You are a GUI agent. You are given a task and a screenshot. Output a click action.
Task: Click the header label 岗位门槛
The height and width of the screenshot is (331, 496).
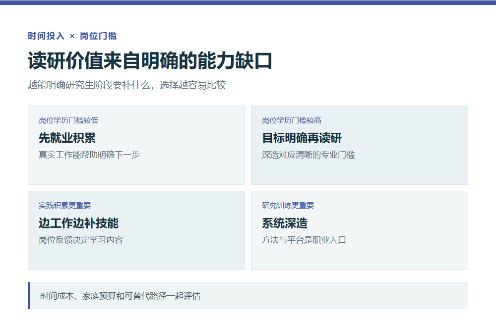(x=98, y=36)
